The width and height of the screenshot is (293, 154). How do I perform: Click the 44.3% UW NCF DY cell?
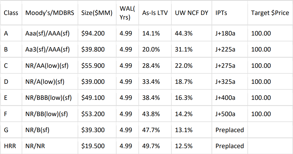point(183,33)
